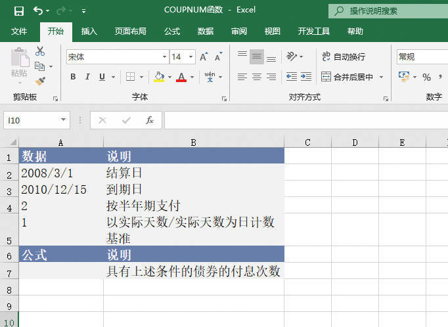Click the Increase Indent icon

coord(305,77)
